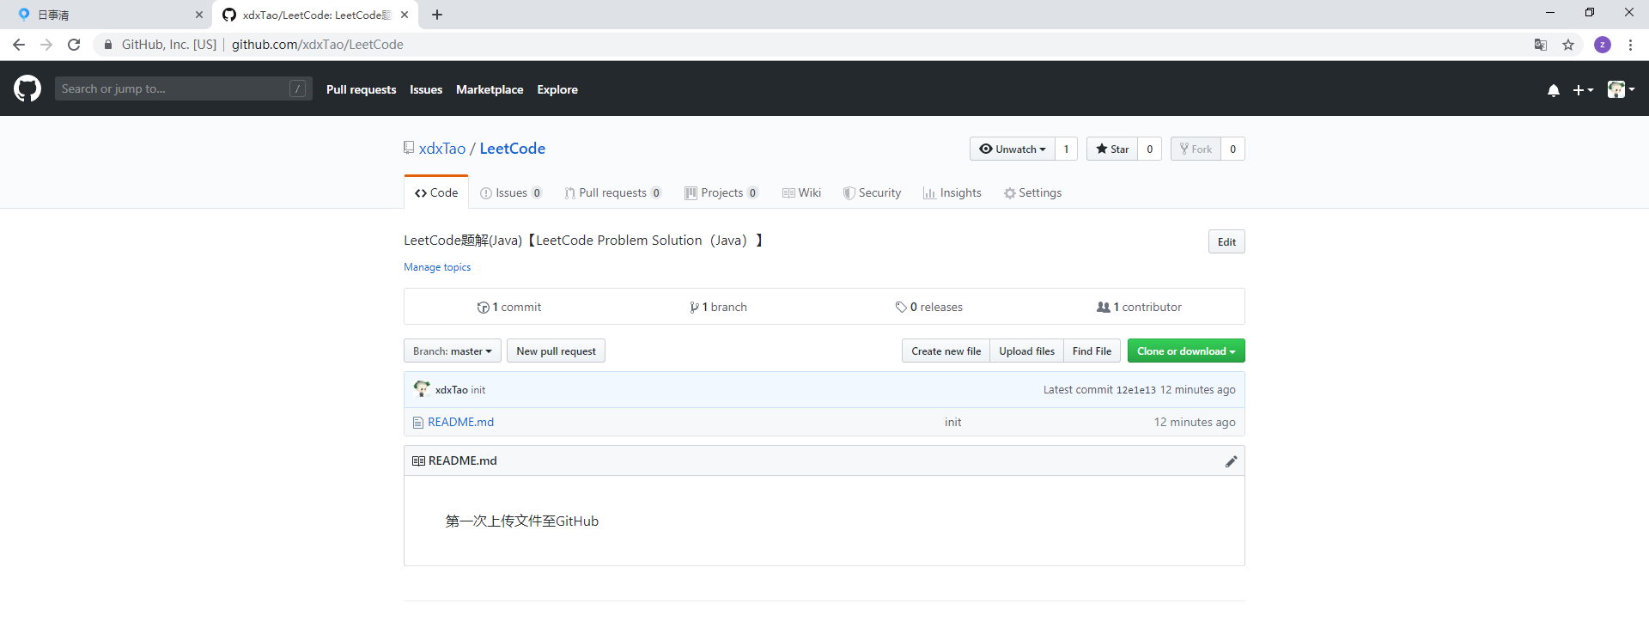Open README.md file in list

460,422
